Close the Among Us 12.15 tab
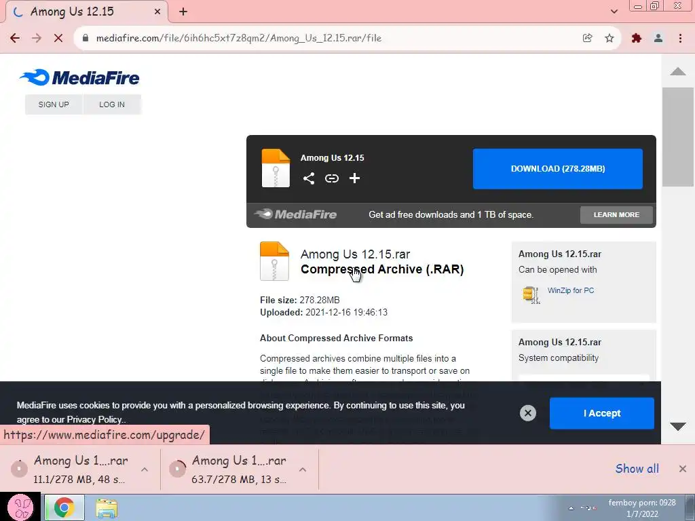 (x=157, y=12)
